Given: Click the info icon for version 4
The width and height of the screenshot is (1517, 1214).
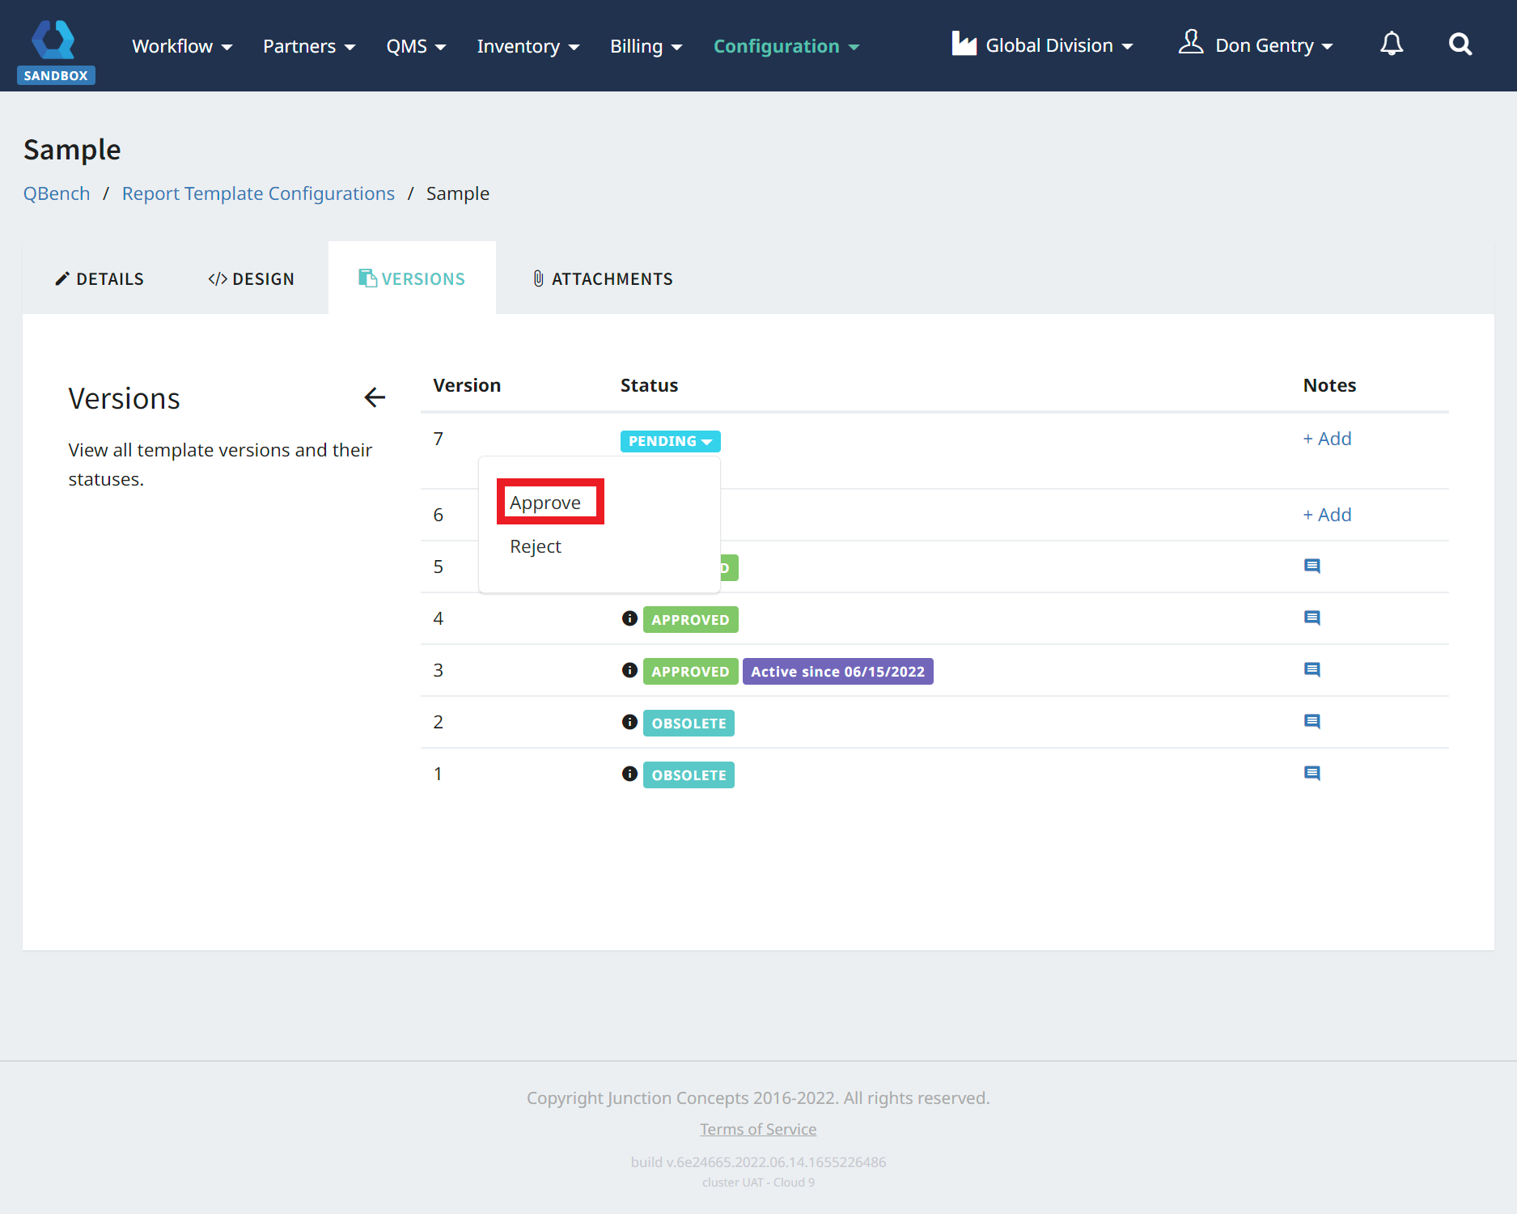Looking at the screenshot, I should [x=629, y=618].
